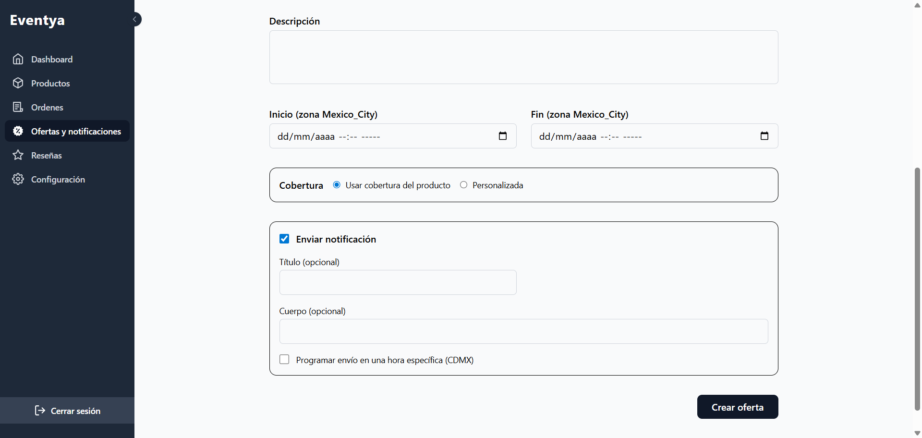Collapse the sidebar with the chevron button
This screenshot has height=438, width=922.
(x=135, y=19)
